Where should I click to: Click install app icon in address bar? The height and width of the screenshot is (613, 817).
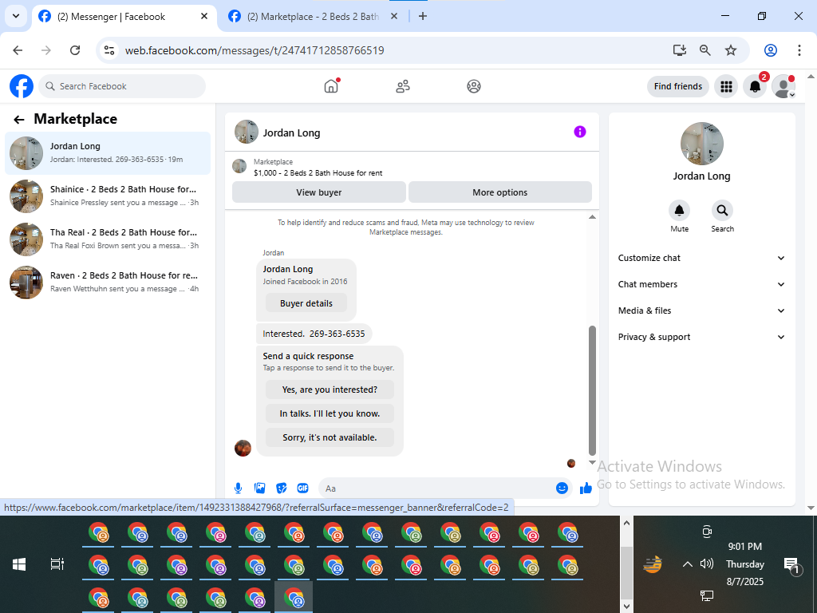pyautogui.click(x=680, y=50)
